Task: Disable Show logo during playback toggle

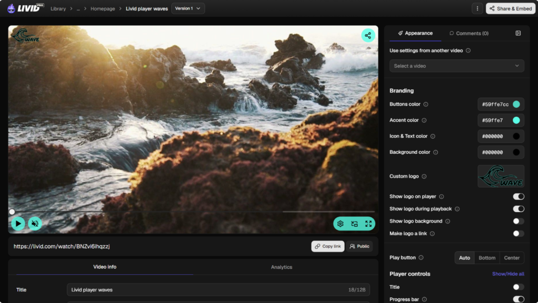Action: point(519,209)
